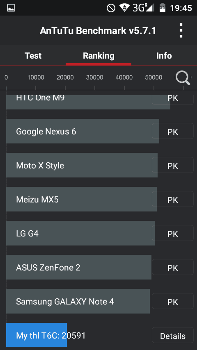Select the HTC One M9 score bar
This screenshot has width=197, height=350.
88,102
